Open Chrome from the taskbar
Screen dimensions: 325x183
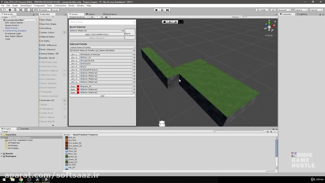pyautogui.click(x=21, y=180)
